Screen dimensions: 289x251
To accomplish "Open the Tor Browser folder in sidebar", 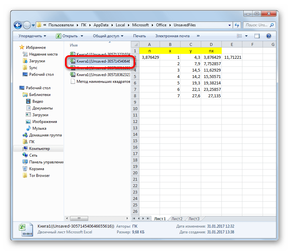I will pos(39,176).
